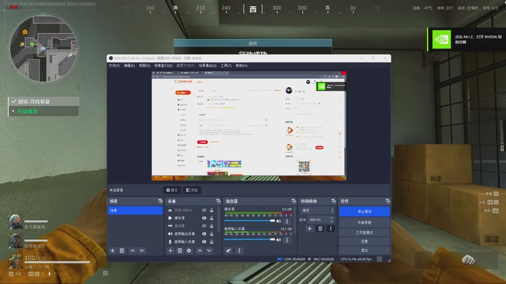Toggle lock on 音频输入采集 source
Screen dimensions: 506x284
[x=212, y=242]
